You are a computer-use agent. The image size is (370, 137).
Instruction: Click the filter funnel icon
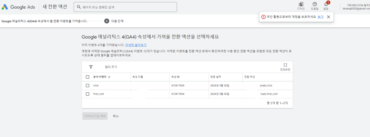[91, 67]
